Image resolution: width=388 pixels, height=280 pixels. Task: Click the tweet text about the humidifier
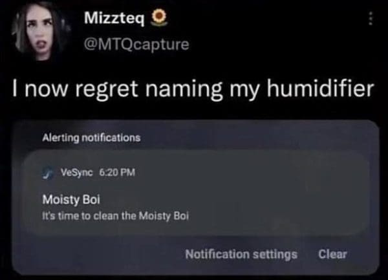193,89
